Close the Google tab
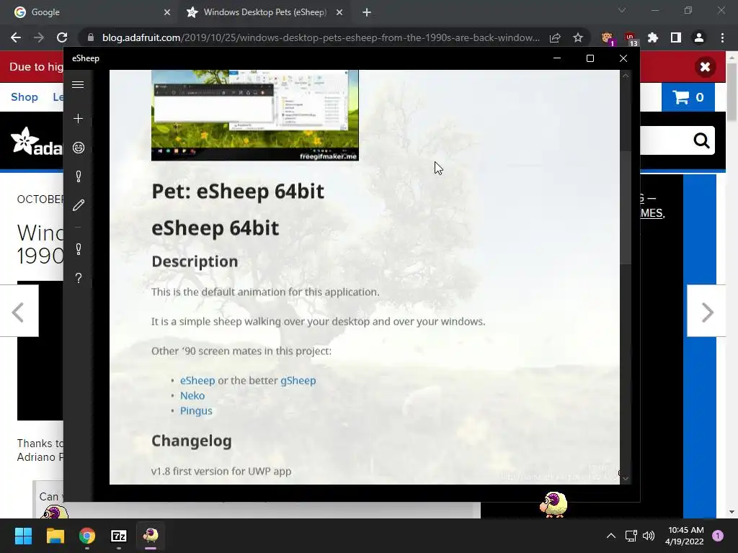Image resolution: width=738 pixels, height=553 pixels. (x=166, y=13)
